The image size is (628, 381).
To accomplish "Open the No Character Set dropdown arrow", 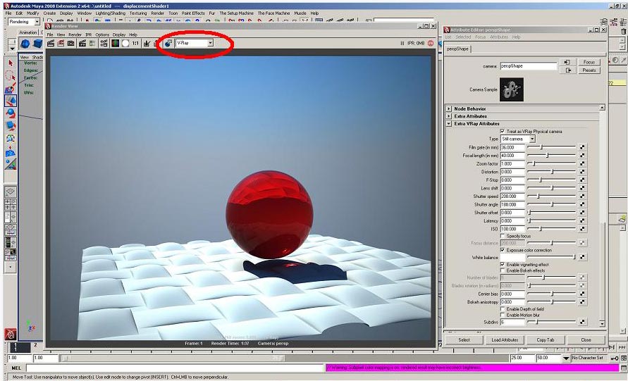I will (x=565, y=358).
